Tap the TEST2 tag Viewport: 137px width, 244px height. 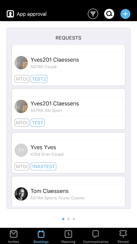click(39, 79)
